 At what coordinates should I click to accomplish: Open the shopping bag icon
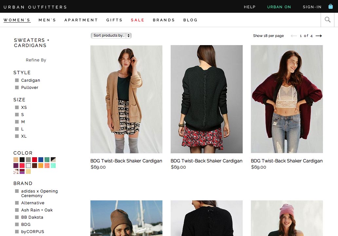pyautogui.click(x=330, y=7)
